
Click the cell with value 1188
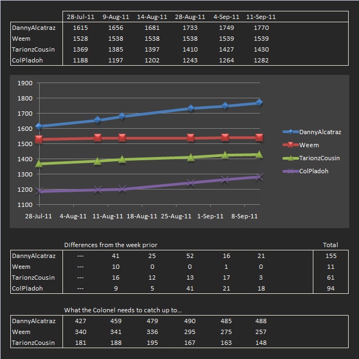point(80,60)
